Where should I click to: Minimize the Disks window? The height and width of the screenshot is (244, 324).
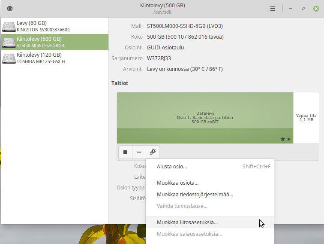[291, 9]
